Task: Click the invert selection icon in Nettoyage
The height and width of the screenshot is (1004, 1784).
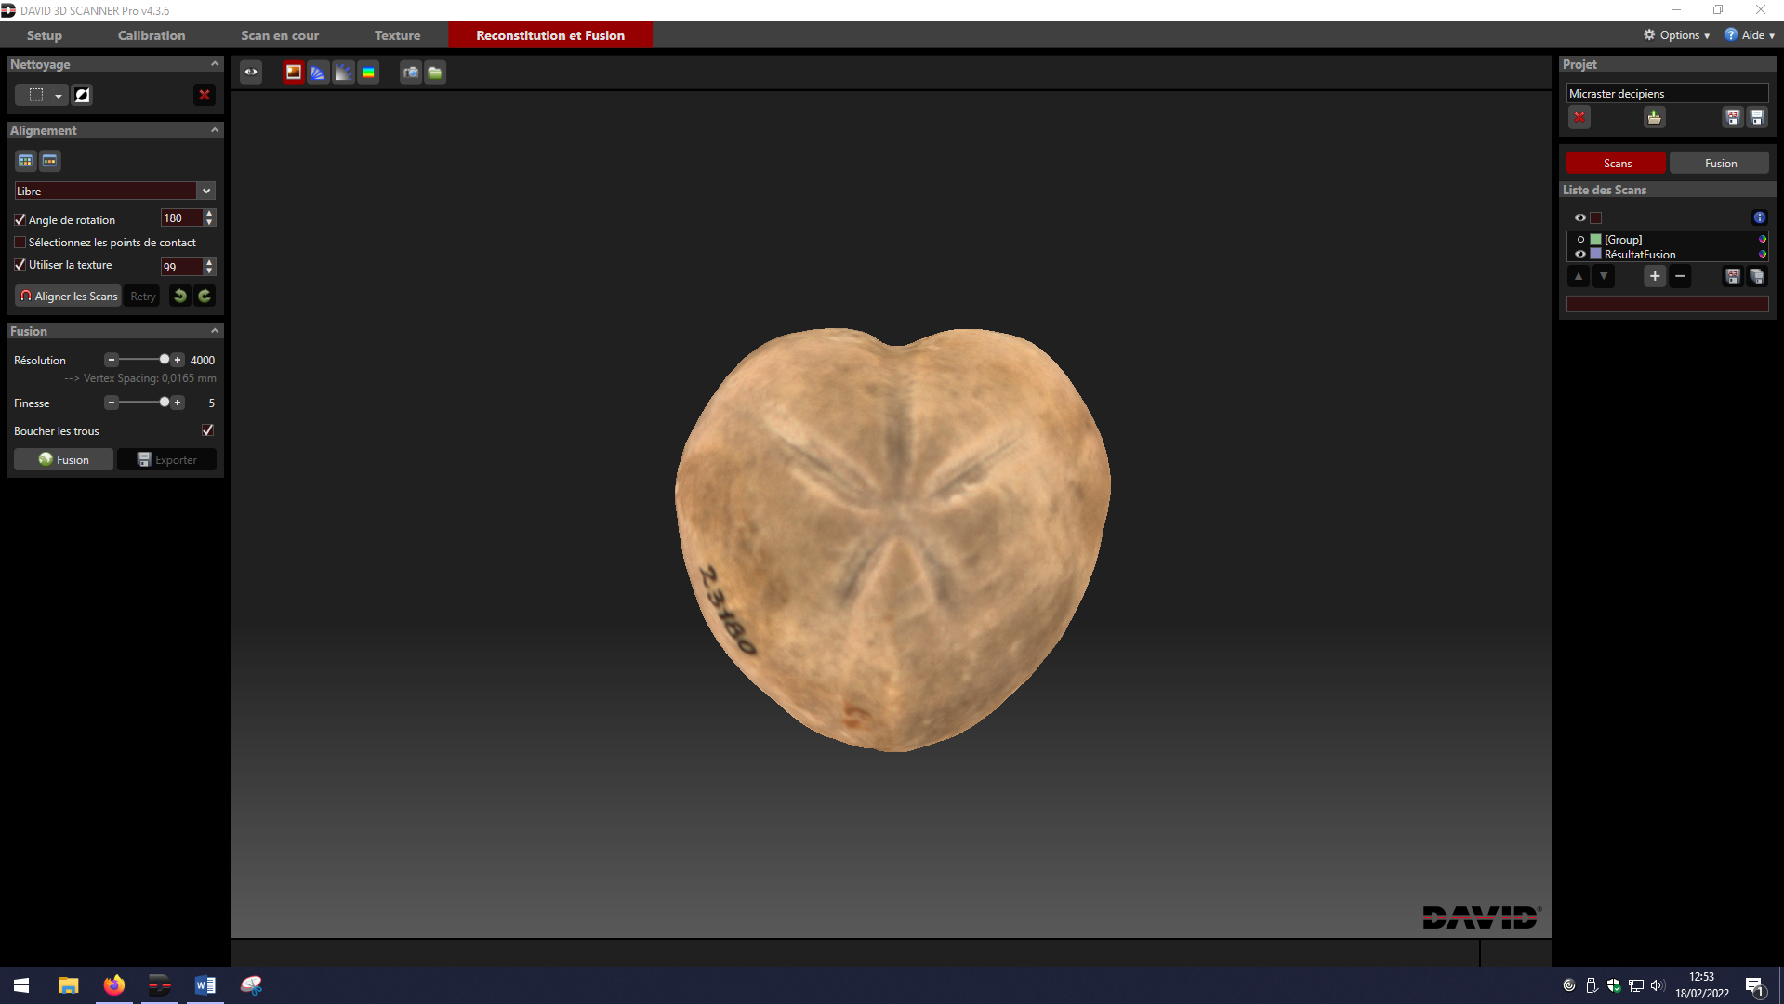Action: 82,95
